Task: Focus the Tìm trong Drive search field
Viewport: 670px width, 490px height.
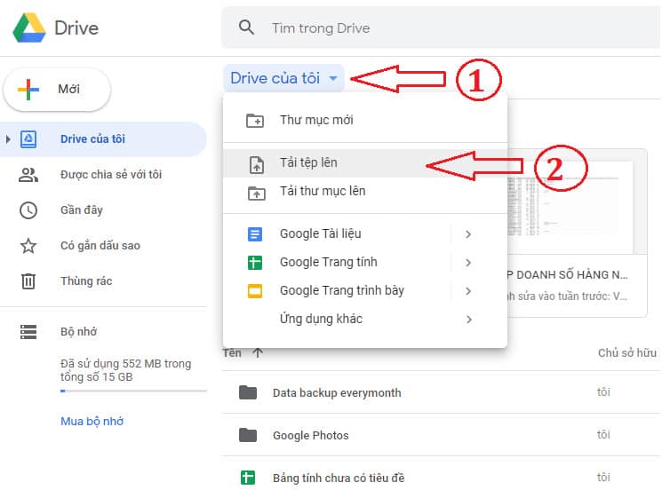Action: point(441,28)
